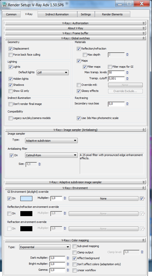Expand the About V-Ray rollout
Viewport: 152px width, 276px height.
click(75, 28)
